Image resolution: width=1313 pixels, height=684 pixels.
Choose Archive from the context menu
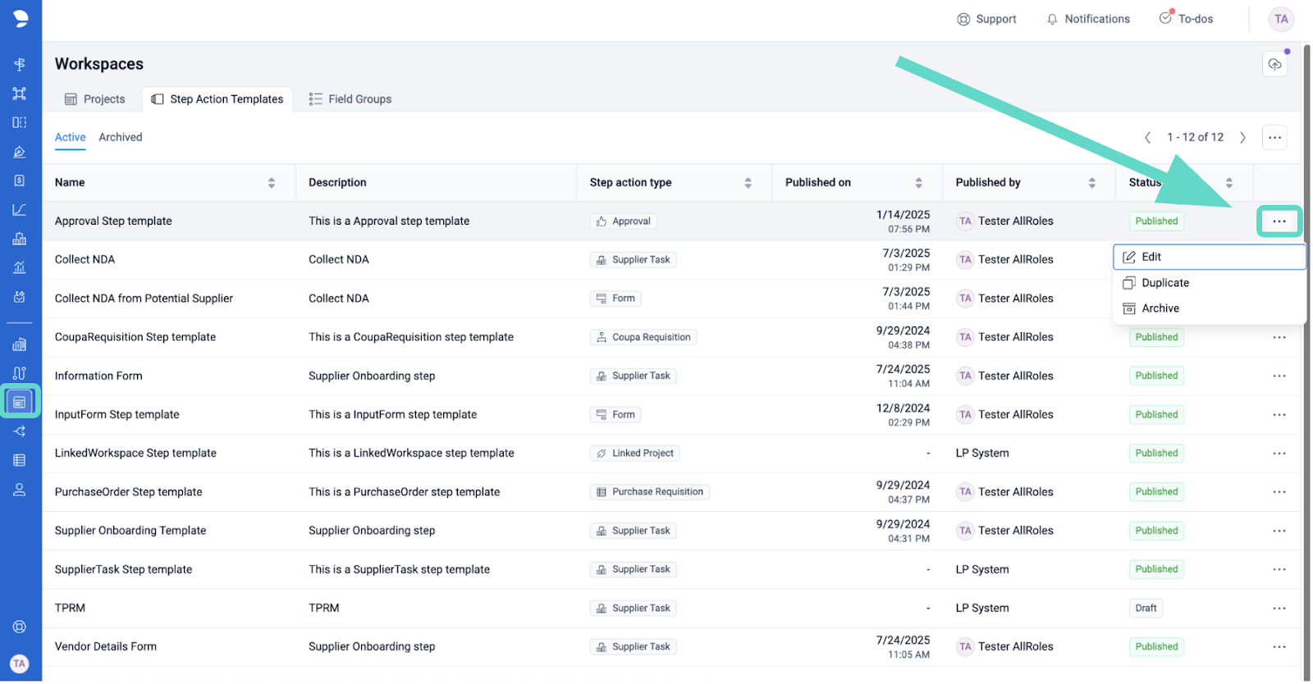[1160, 308]
